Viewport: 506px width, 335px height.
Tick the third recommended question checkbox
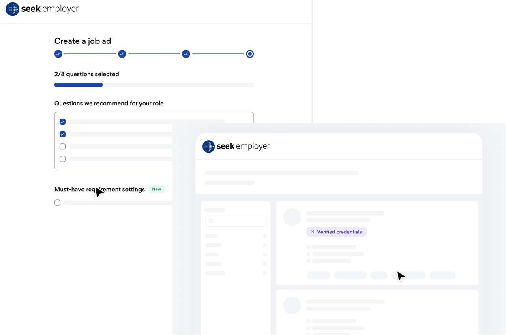click(x=62, y=147)
